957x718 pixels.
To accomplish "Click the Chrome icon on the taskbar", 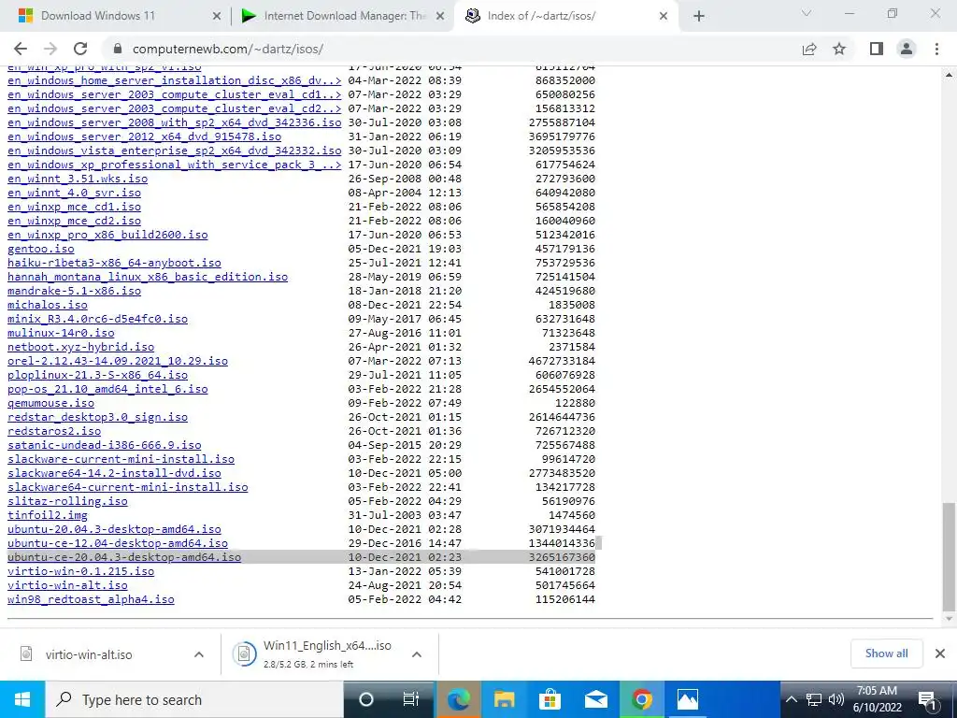I will 641,699.
